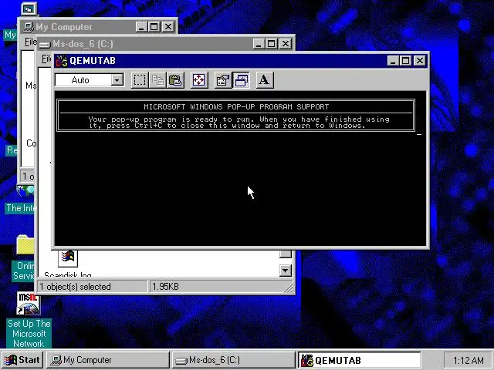Minimize the QEMUTAB window

[393, 61]
